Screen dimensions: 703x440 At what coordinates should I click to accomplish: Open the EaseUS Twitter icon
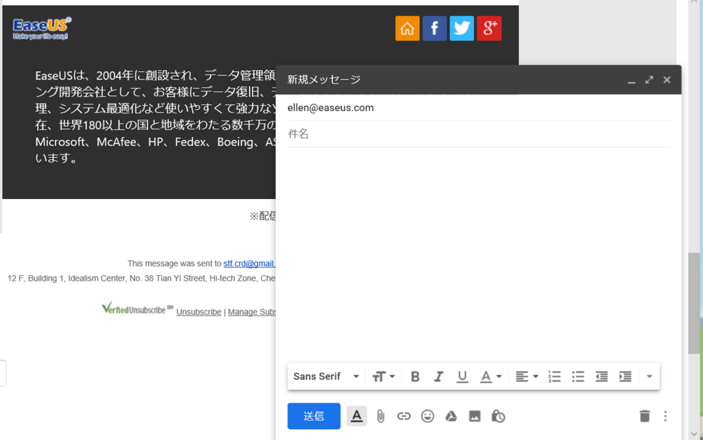pyautogui.click(x=462, y=28)
